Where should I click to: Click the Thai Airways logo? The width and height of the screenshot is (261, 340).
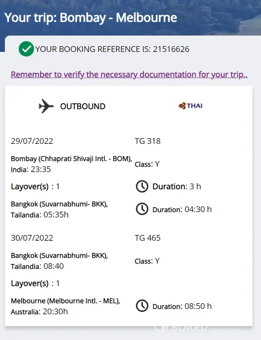click(x=190, y=106)
